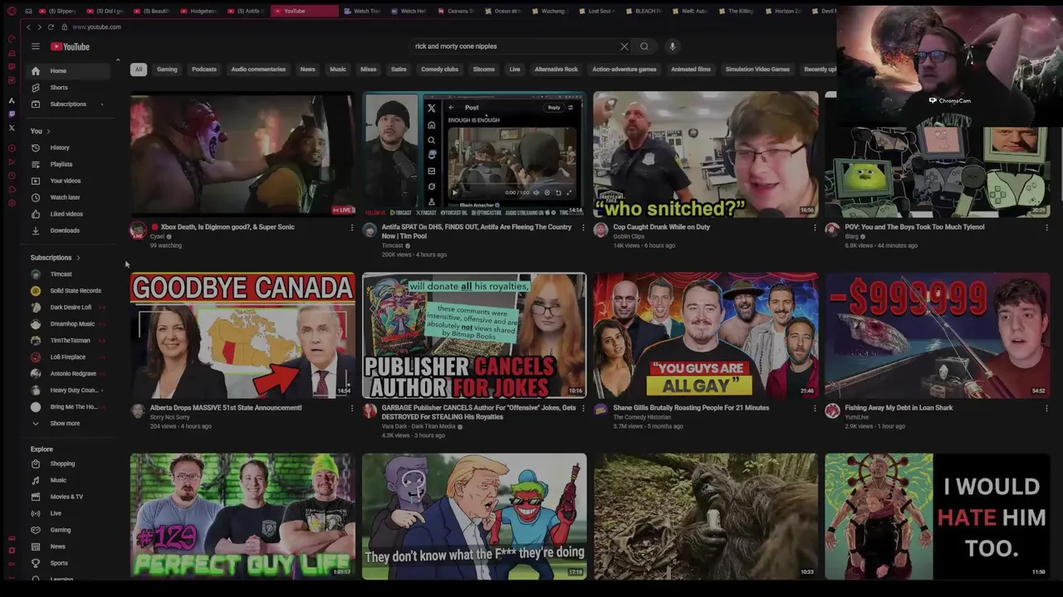
Task: Open live Xbox Death stream thumbnail
Action: [x=242, y=154]
